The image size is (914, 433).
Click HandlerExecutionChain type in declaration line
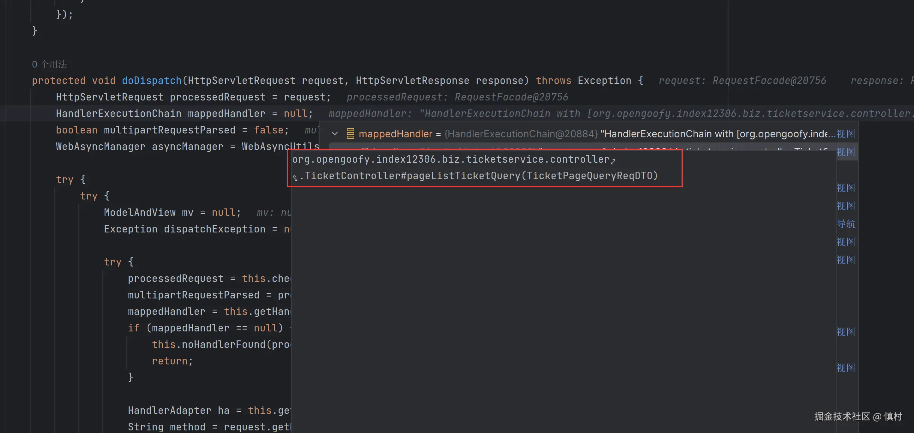coord(118,114)
